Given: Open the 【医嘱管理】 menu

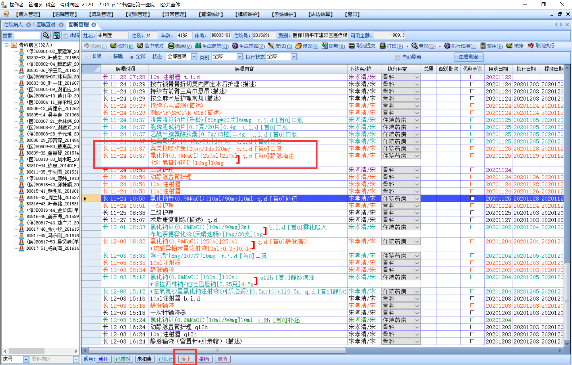Looking at the screenshot, I should (x=65, y=14).
